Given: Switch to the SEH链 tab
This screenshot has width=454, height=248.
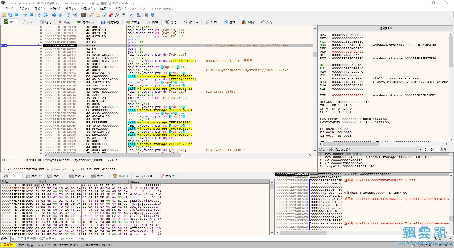Looking at the screenshot, I should [133, 22].
